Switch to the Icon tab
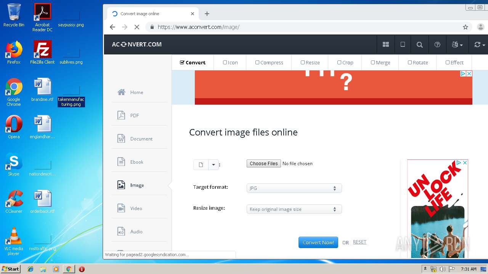 [230, 62]
